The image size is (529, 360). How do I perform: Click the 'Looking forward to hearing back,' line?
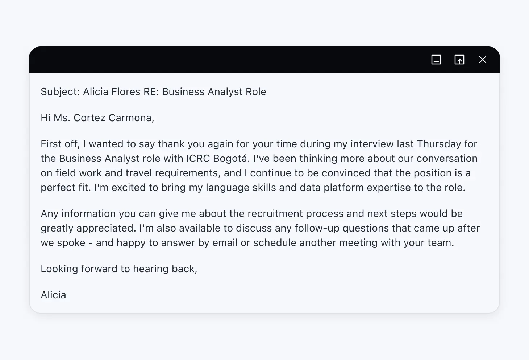[x=119, y=269]
